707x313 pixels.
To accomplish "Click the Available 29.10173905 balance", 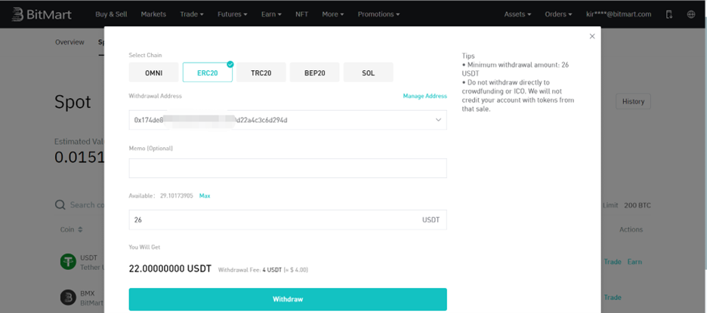I will tap(161, 196).
